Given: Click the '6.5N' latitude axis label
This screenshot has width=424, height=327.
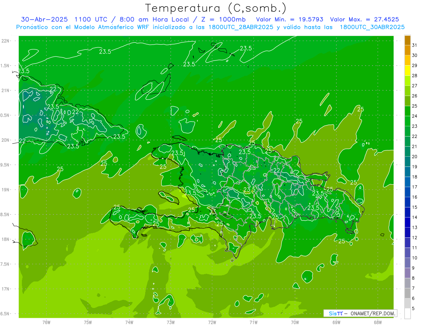Looking at the screenshot, I should coord(5,314).
